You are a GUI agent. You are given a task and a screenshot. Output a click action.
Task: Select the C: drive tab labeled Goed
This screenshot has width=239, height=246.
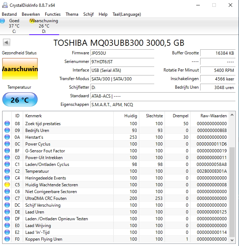point(14,26)
